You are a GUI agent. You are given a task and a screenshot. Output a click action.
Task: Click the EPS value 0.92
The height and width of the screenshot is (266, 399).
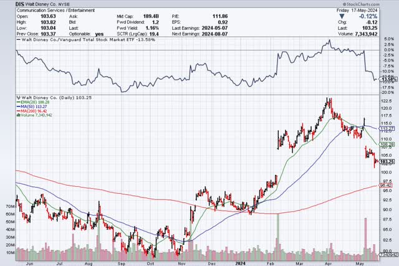tap(223, 22)
